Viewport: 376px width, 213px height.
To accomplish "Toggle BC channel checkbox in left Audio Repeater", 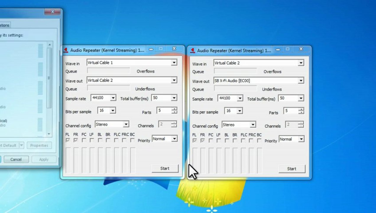I will coord(132,140).
